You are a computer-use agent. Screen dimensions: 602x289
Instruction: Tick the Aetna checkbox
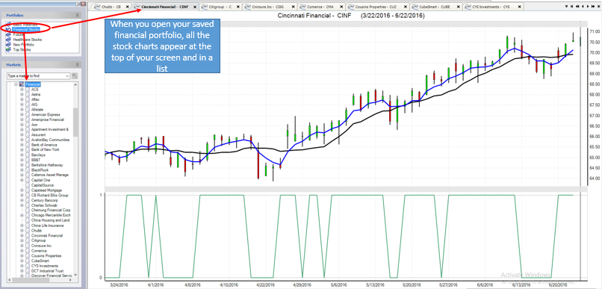point(27,94)
